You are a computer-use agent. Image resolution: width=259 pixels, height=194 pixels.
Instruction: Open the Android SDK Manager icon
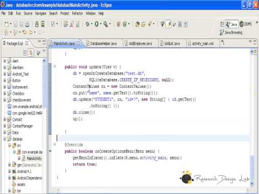coord(37,24)
